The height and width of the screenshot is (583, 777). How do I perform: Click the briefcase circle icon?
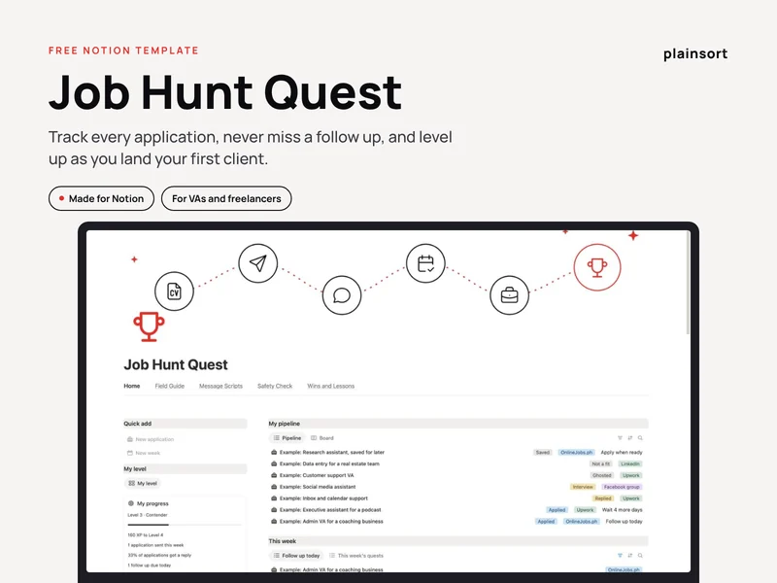(509, 295)
